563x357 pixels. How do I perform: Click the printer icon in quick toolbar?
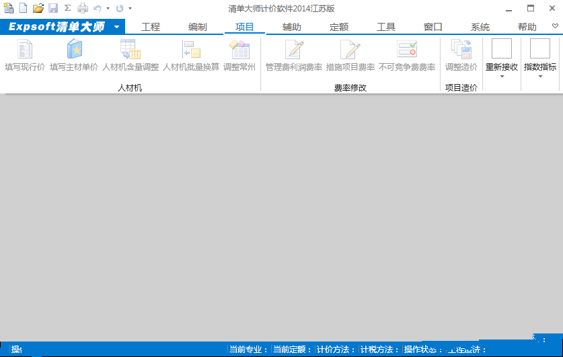[x=83, y=8]
